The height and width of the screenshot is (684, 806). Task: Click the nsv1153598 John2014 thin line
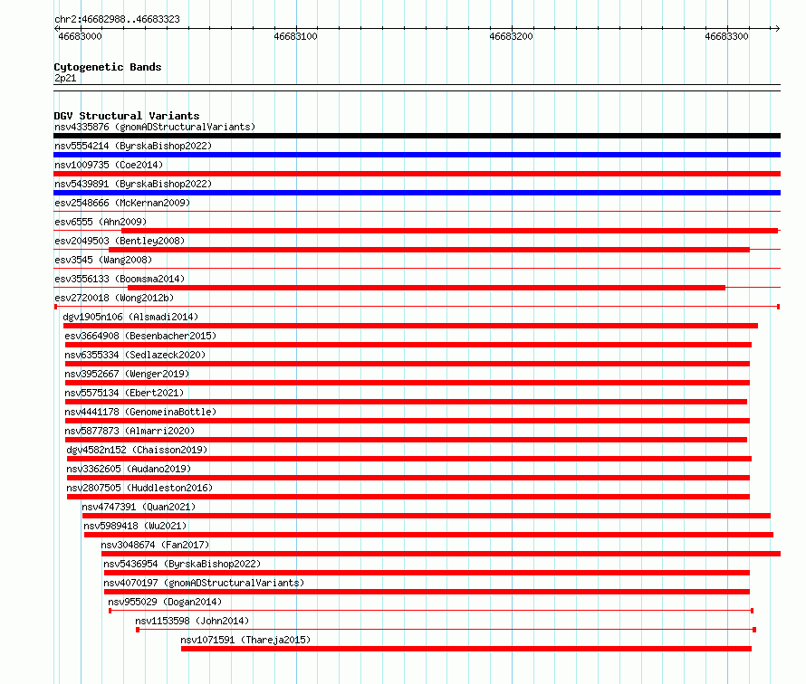[446, 630]
